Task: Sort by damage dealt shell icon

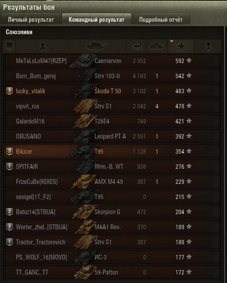Action: [x=136, y=46]
